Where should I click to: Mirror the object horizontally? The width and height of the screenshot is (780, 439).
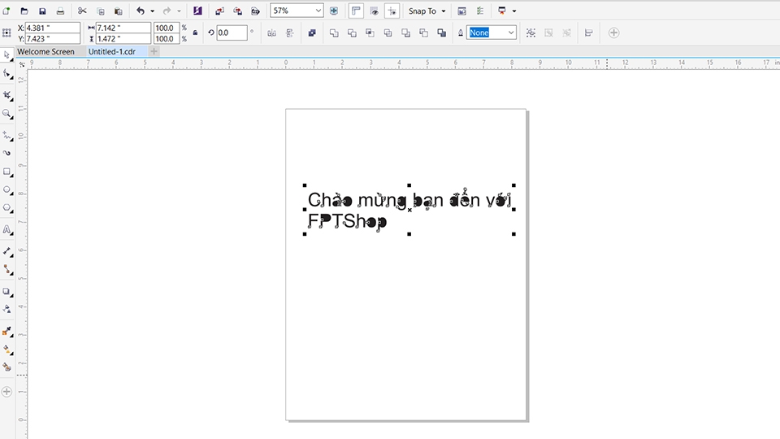271,33
